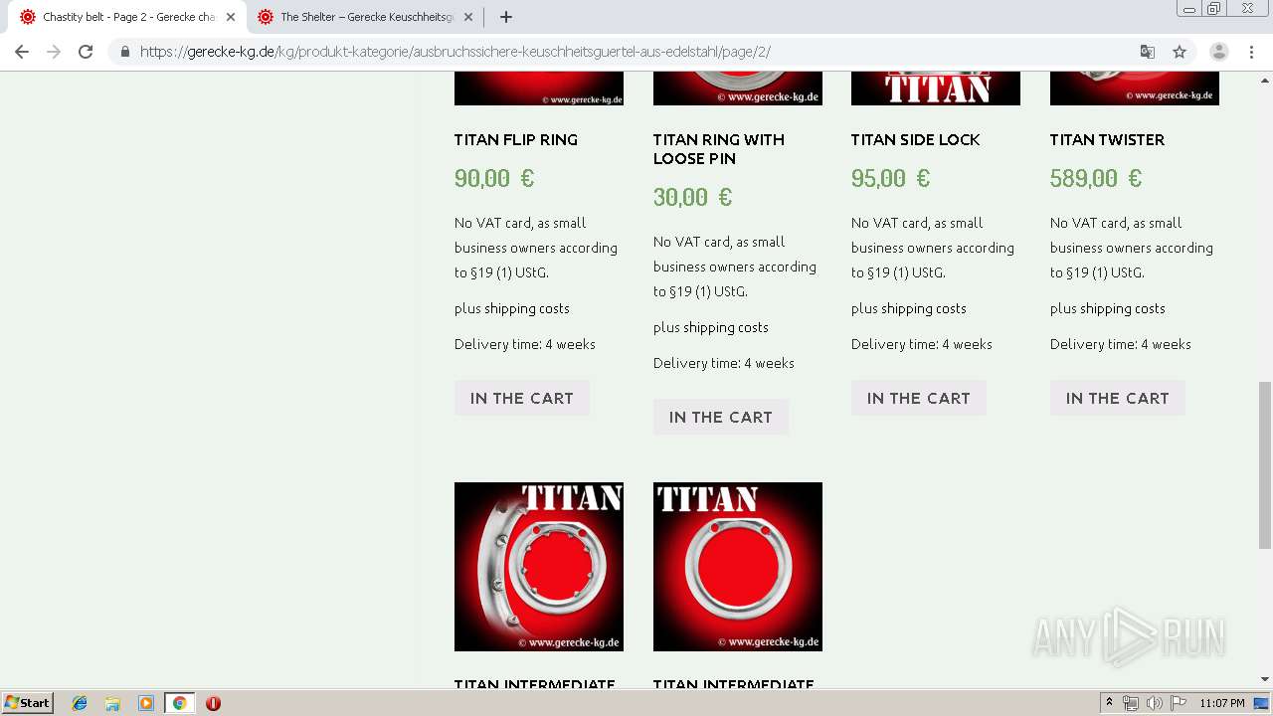Open Titan Ring With Loose Pin title link

click(x=719, y=149)
